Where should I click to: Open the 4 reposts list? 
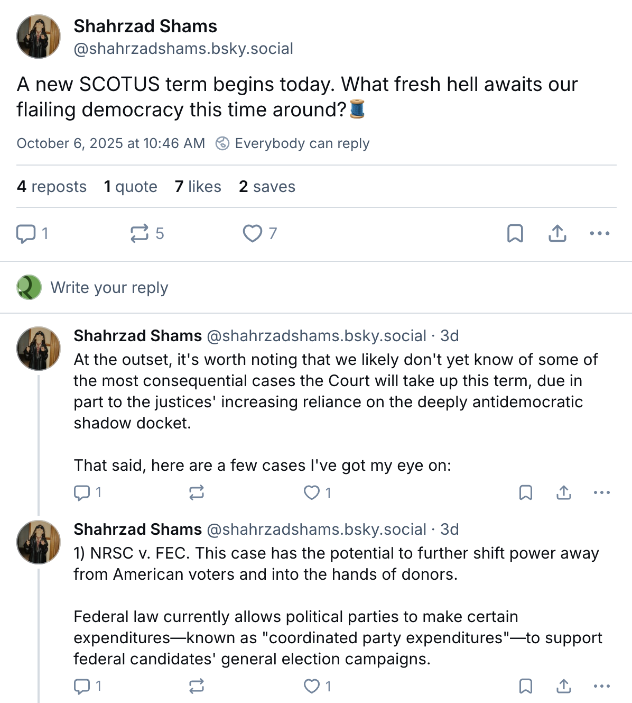click(x=52, y=187)
